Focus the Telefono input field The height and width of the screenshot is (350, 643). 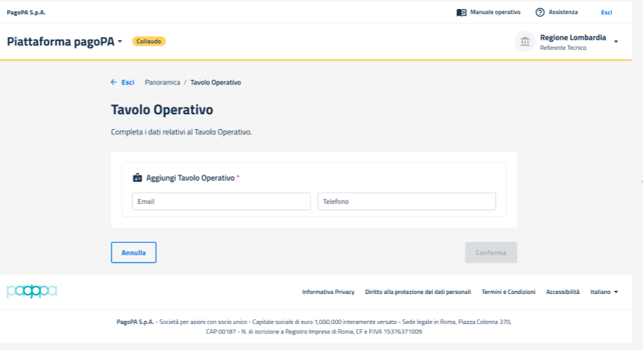tap(406, 201)
